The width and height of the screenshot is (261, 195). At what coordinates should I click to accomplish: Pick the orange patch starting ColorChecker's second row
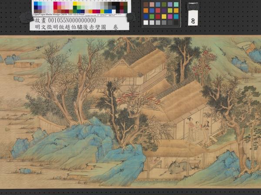(x=146, y=11)
